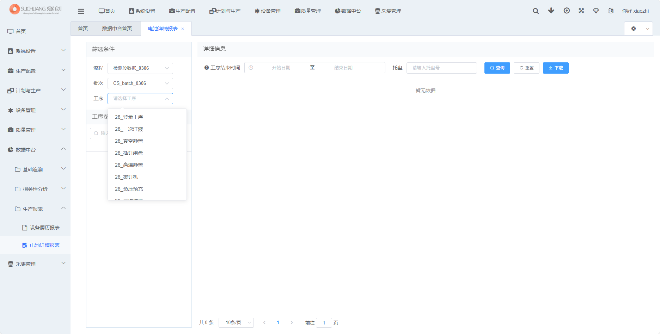Click the clock icon in date range field

[x=251, y=68]
